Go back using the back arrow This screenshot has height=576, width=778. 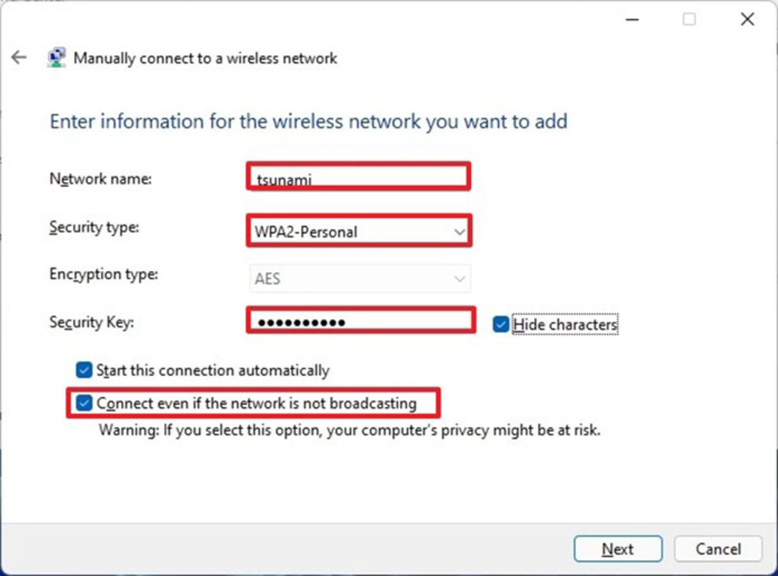(19, 58)
